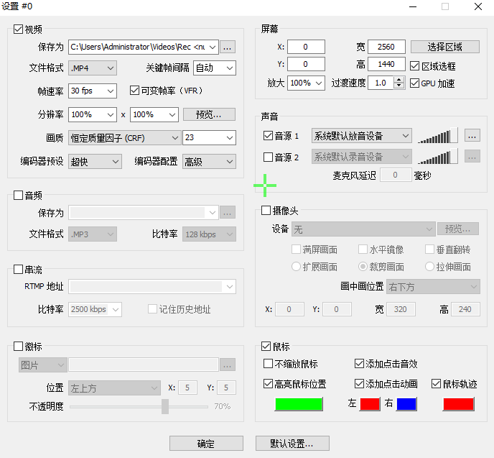This screenshot has width=494, height=458.
Task: Open settings for audio source 1 device
Action: 472,135
